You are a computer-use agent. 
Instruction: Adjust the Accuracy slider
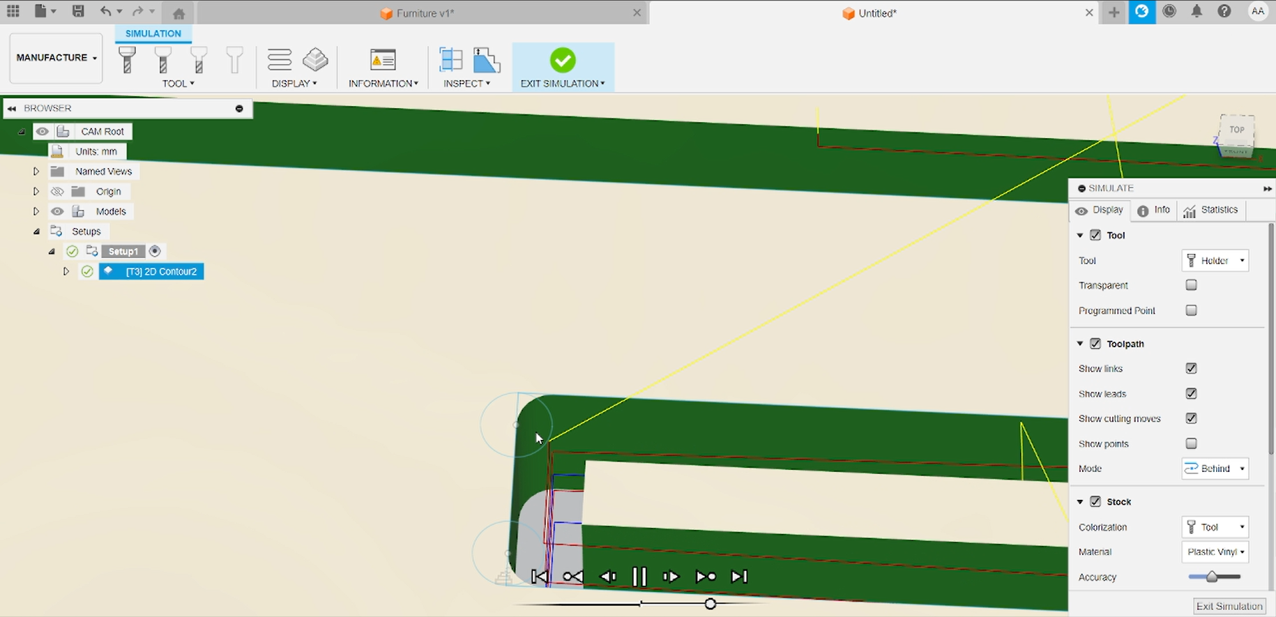click(1214, 577)
